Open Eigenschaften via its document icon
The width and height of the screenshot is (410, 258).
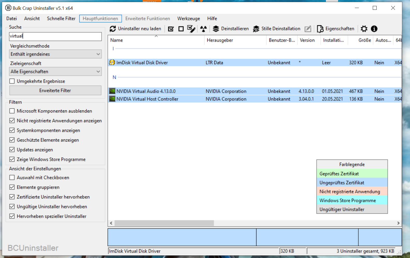pos(320,29)
